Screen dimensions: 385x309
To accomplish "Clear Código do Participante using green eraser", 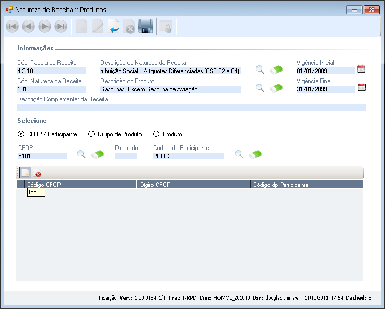I will coord(255,154).
